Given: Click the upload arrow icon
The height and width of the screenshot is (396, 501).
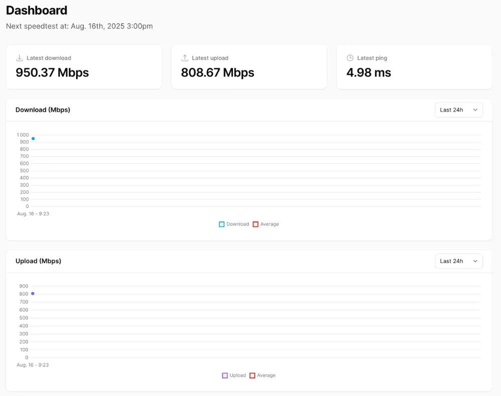Looking at the screenshot, I should point(185,58).
